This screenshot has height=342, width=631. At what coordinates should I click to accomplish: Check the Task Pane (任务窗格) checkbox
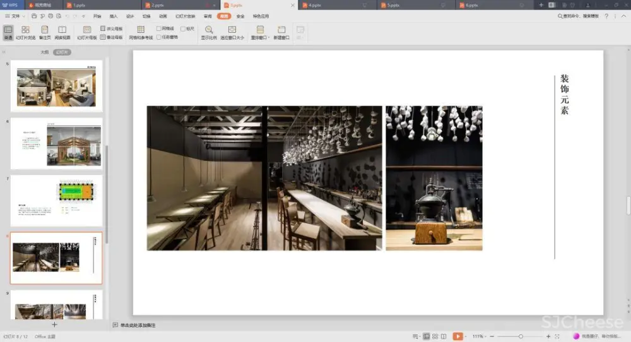pyautogui.click(x=159, y=37)
